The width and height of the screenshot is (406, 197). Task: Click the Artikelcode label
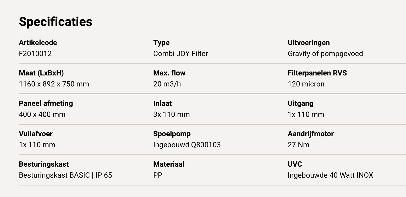38,43
